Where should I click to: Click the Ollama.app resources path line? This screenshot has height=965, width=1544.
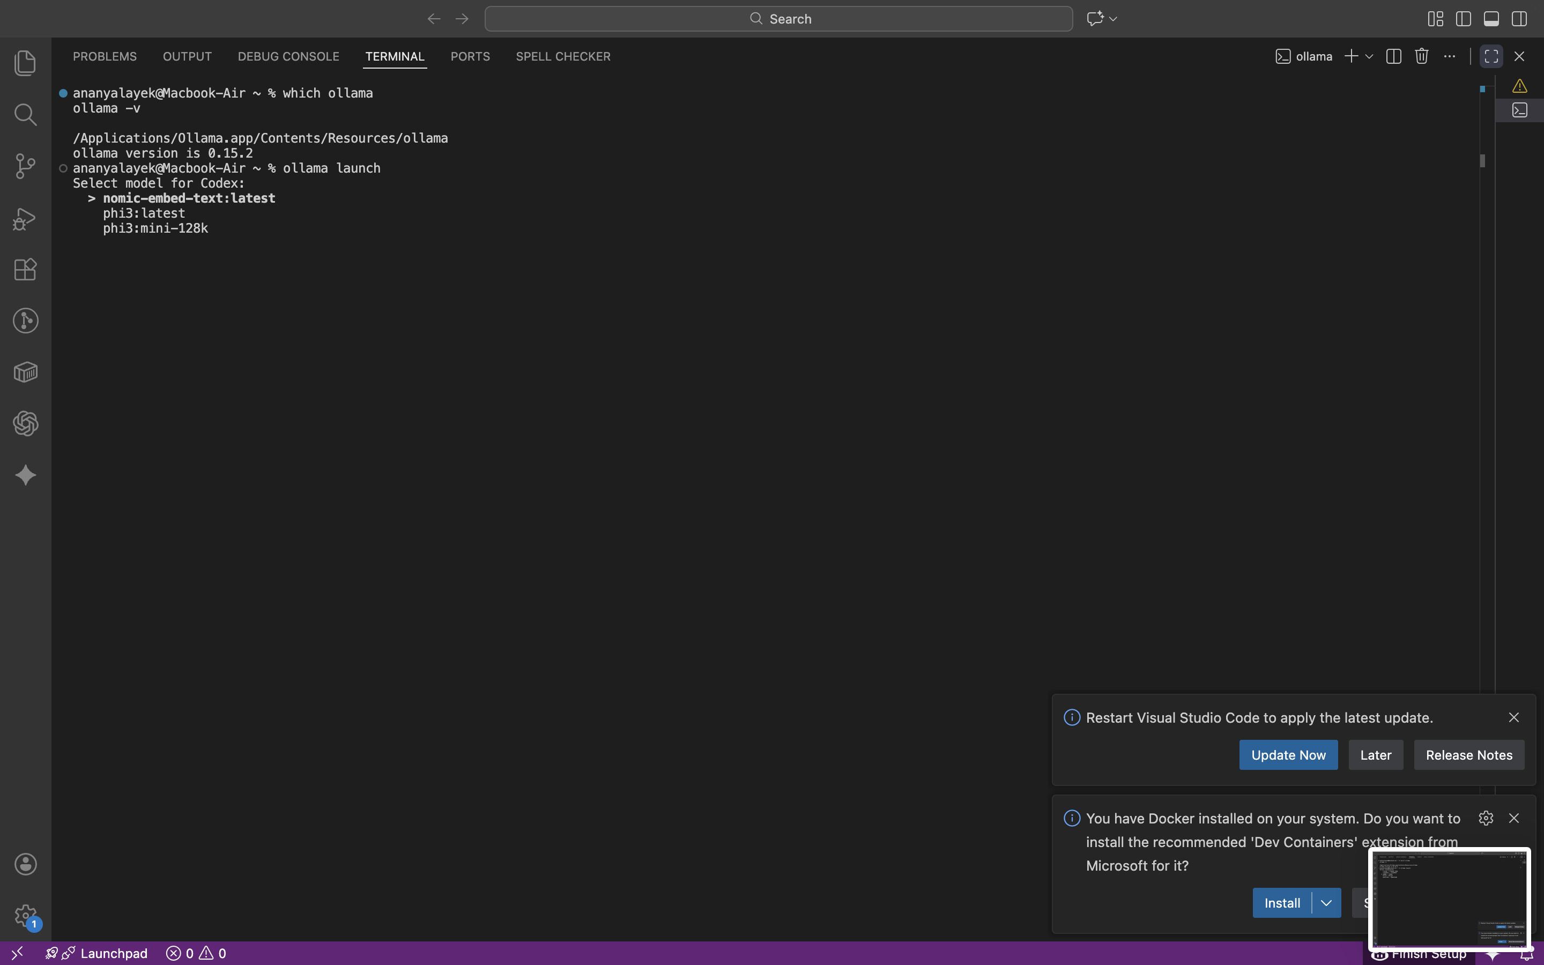coord(261,138)
